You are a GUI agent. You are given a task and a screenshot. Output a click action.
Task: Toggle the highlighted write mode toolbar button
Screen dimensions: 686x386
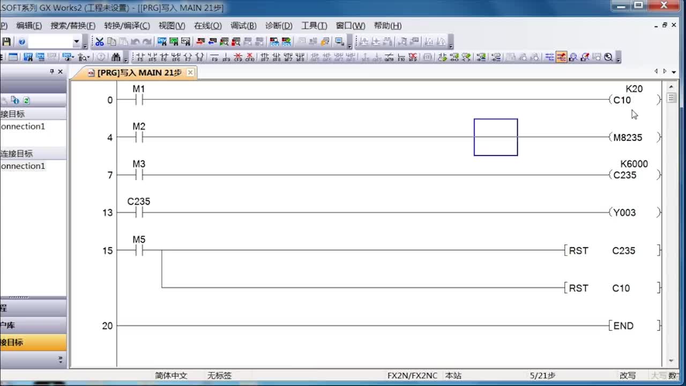(x=561, y=57)
